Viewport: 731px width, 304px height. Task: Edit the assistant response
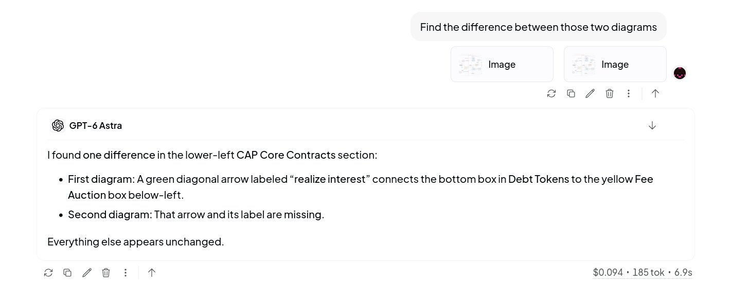coord(87,273)
